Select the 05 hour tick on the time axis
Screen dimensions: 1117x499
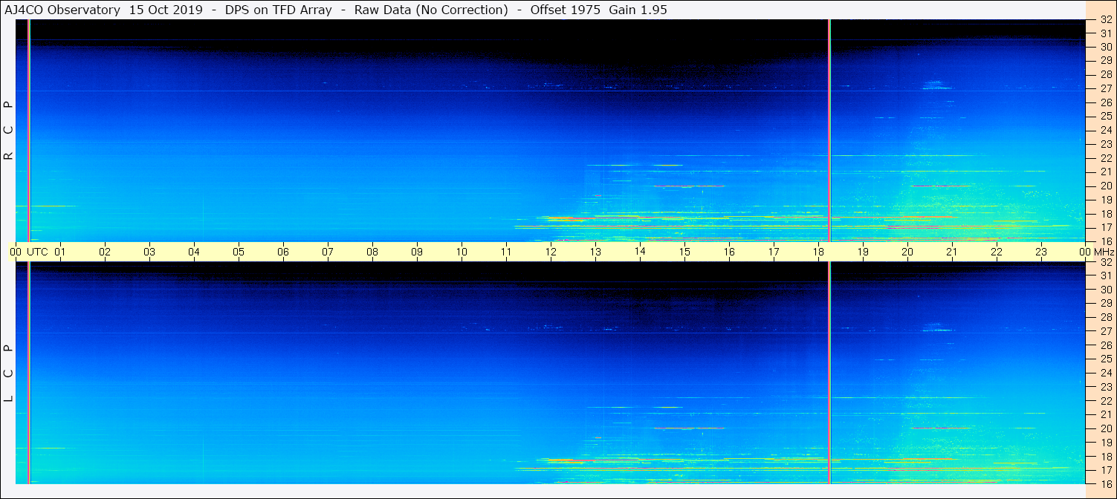[239, 252]
